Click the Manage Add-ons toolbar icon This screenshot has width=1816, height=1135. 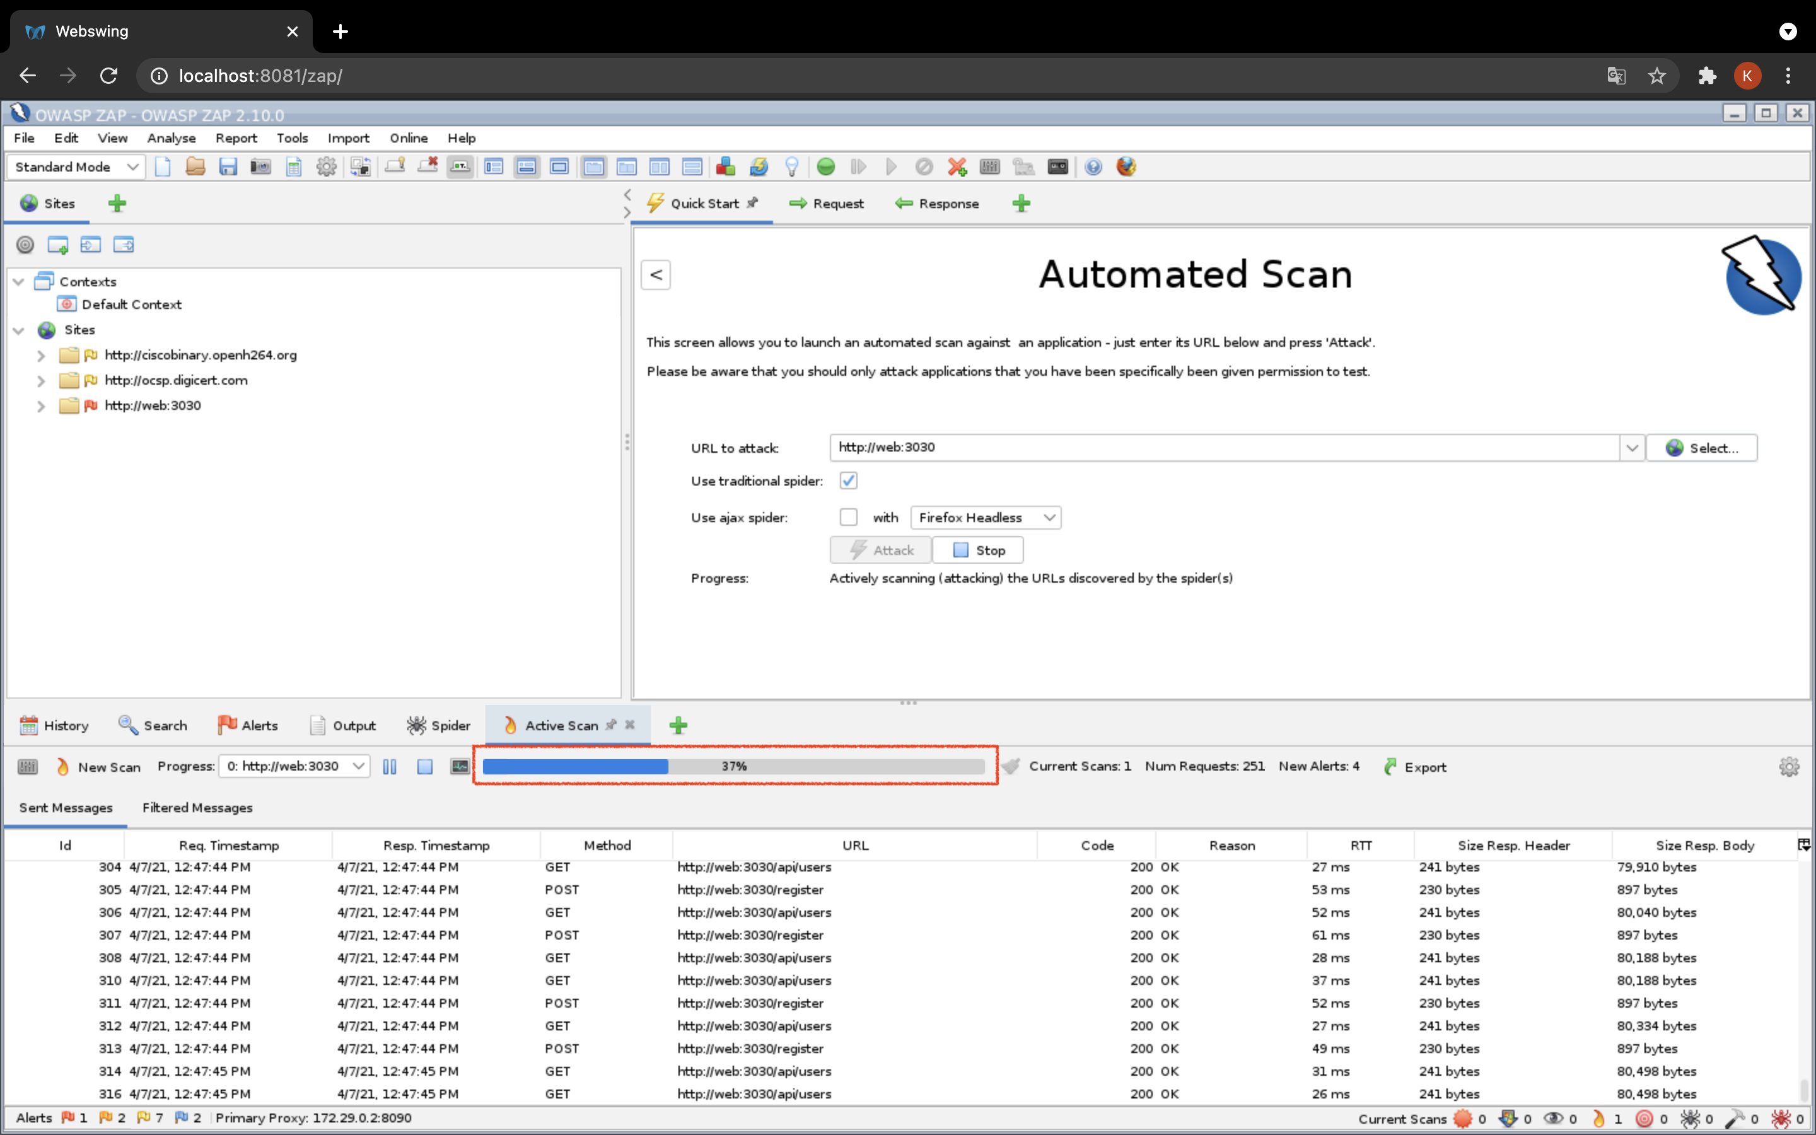(x=725, y=166)
